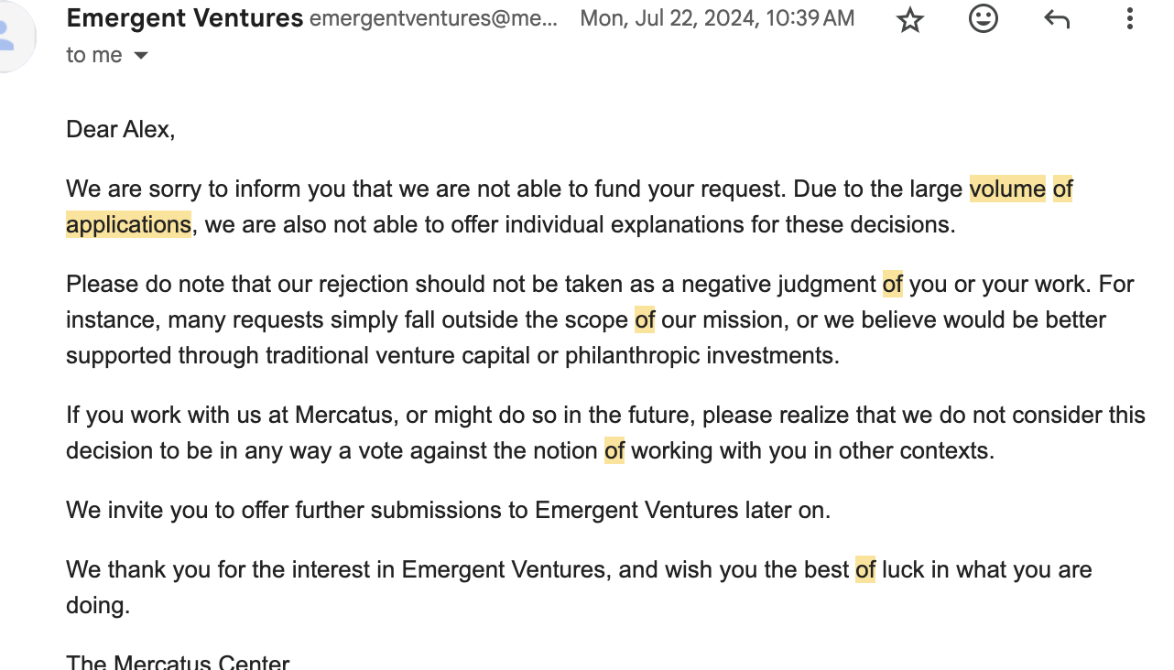Click highlighted "of" before "luck"
Image resolution: width=1174 pixels, height=670 pixels.
tap(864, 570)
